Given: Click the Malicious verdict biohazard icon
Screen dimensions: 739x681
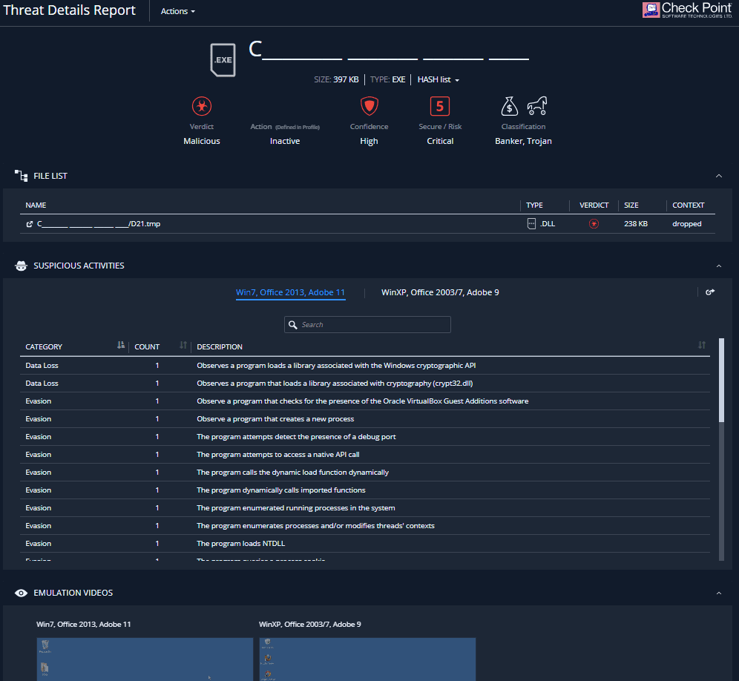Looking at the screenshot, I should (x=201, y=107).
